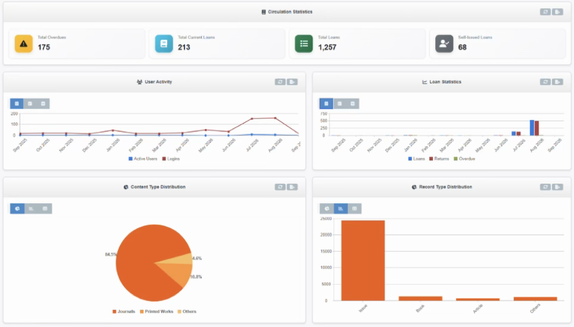The image size is (574, 327).
Task: Click the Logins data point at Jul 2026
Action: click(252, 119)
